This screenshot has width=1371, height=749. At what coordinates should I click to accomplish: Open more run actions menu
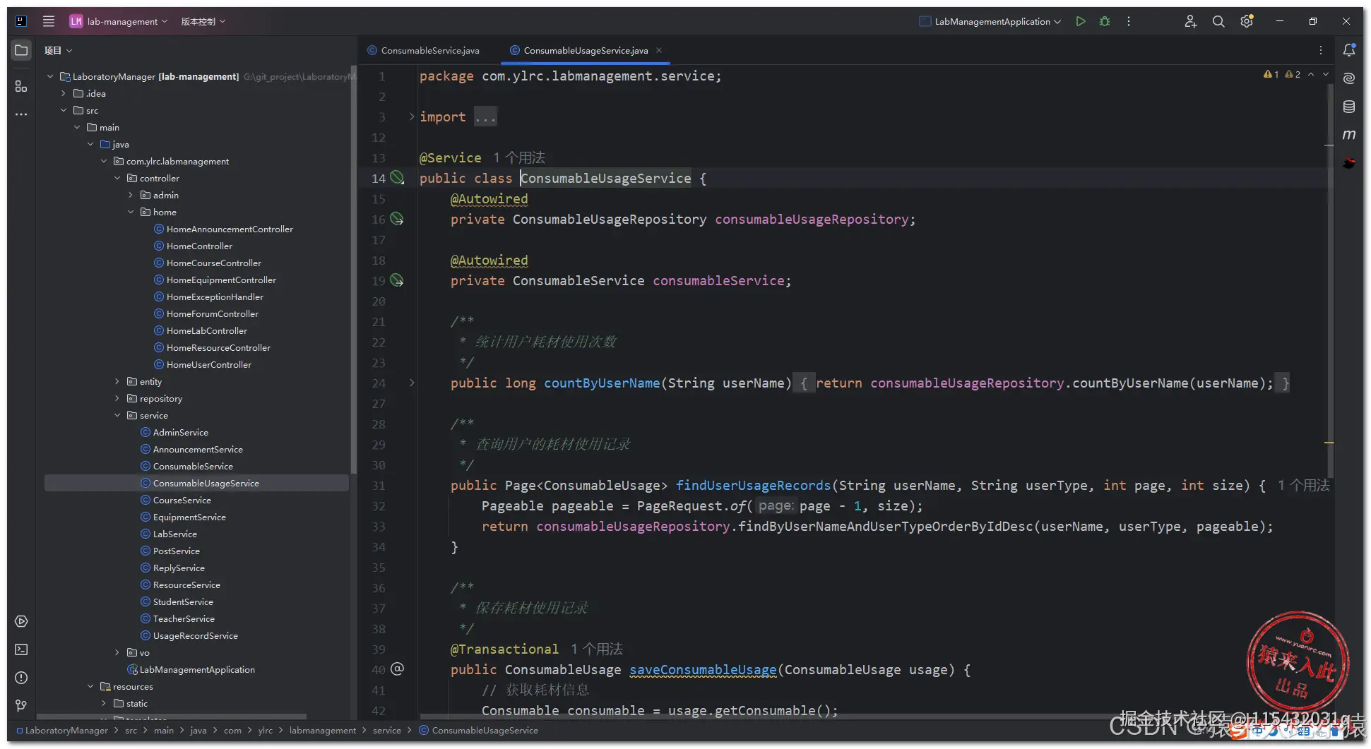(x=1129, y=21)
